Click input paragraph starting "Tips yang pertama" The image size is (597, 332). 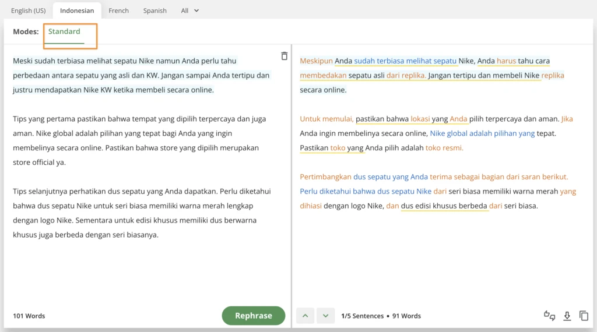pos(139,140)
